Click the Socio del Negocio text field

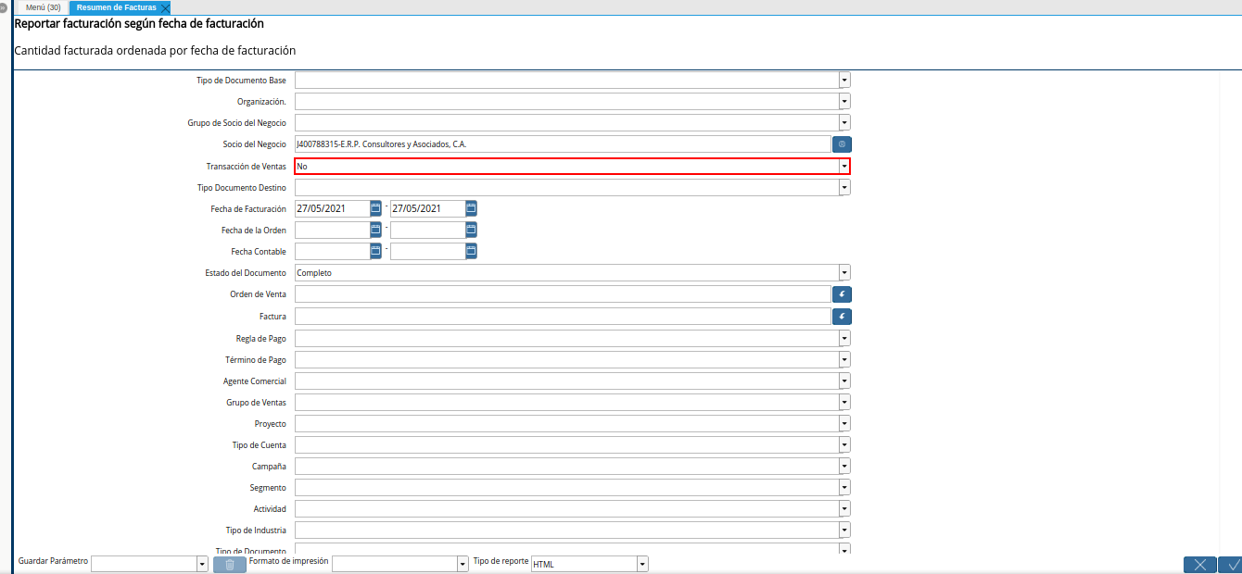562,144
